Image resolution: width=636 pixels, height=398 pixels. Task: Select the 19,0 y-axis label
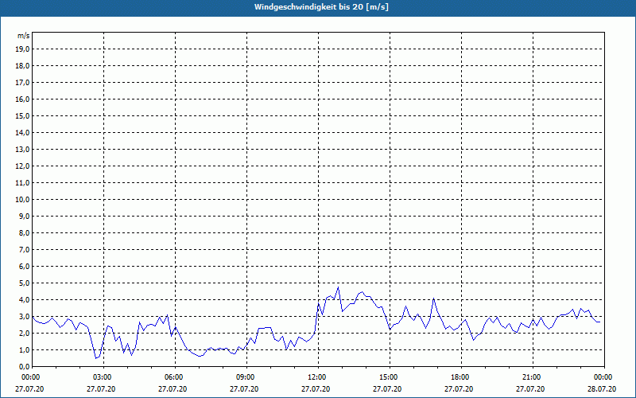click(23, 49)
